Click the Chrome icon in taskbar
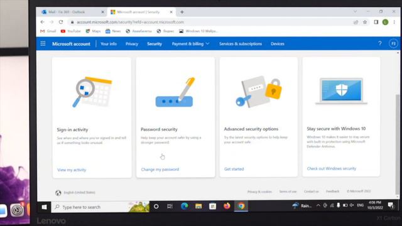 point(241,206)
